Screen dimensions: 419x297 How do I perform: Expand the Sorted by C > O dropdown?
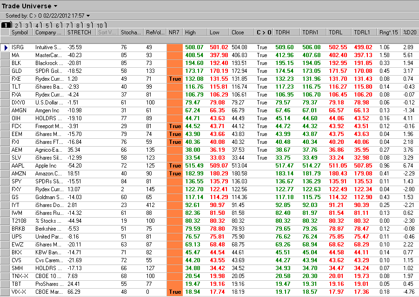(88, 16)
